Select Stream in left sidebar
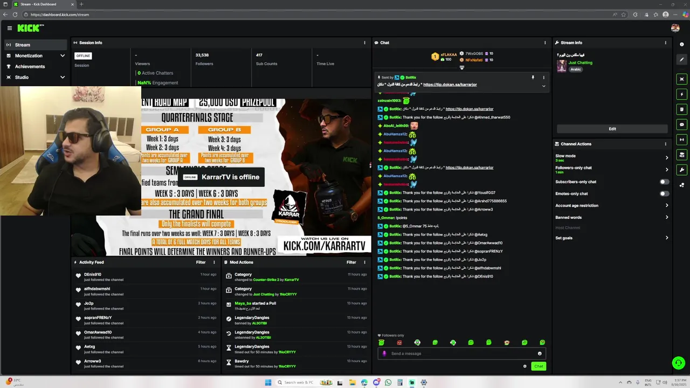The width and height of the screenshot is (690, 388). point(35,45)
